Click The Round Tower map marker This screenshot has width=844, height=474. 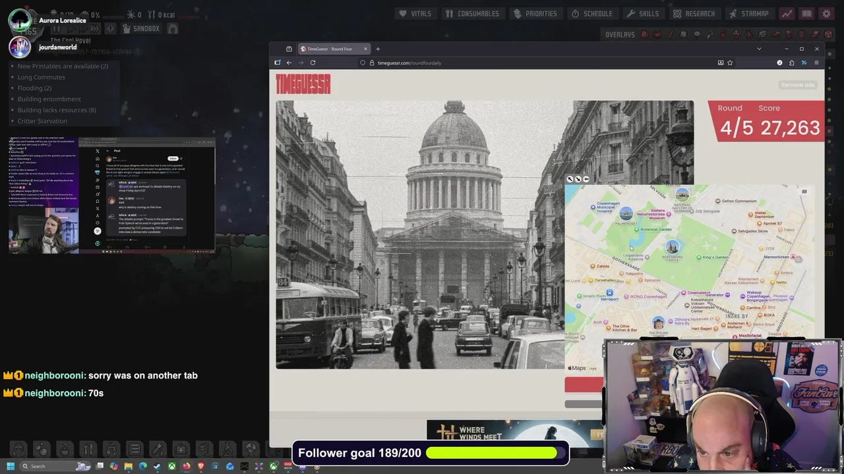click(658, 323)
